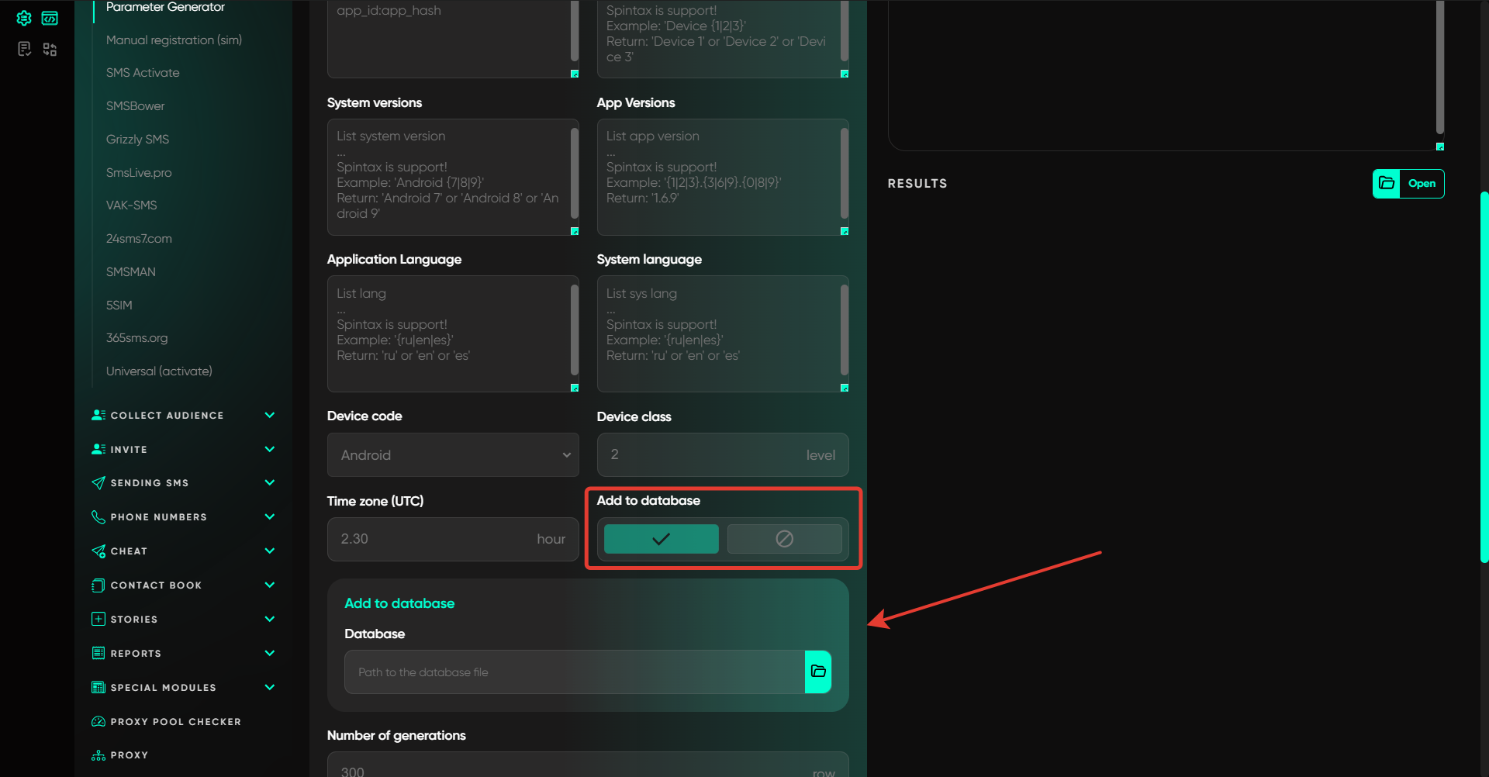Enable Add to database with checkmark
The height and width of the screenshot is (777, 1489).
(x=661, y=539)
